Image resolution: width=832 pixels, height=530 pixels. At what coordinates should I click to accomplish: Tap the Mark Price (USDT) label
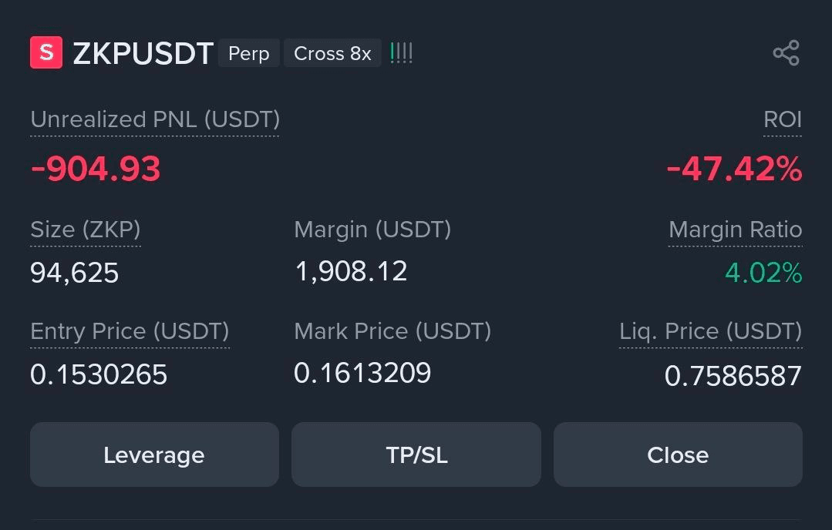[x=392, y=331]
